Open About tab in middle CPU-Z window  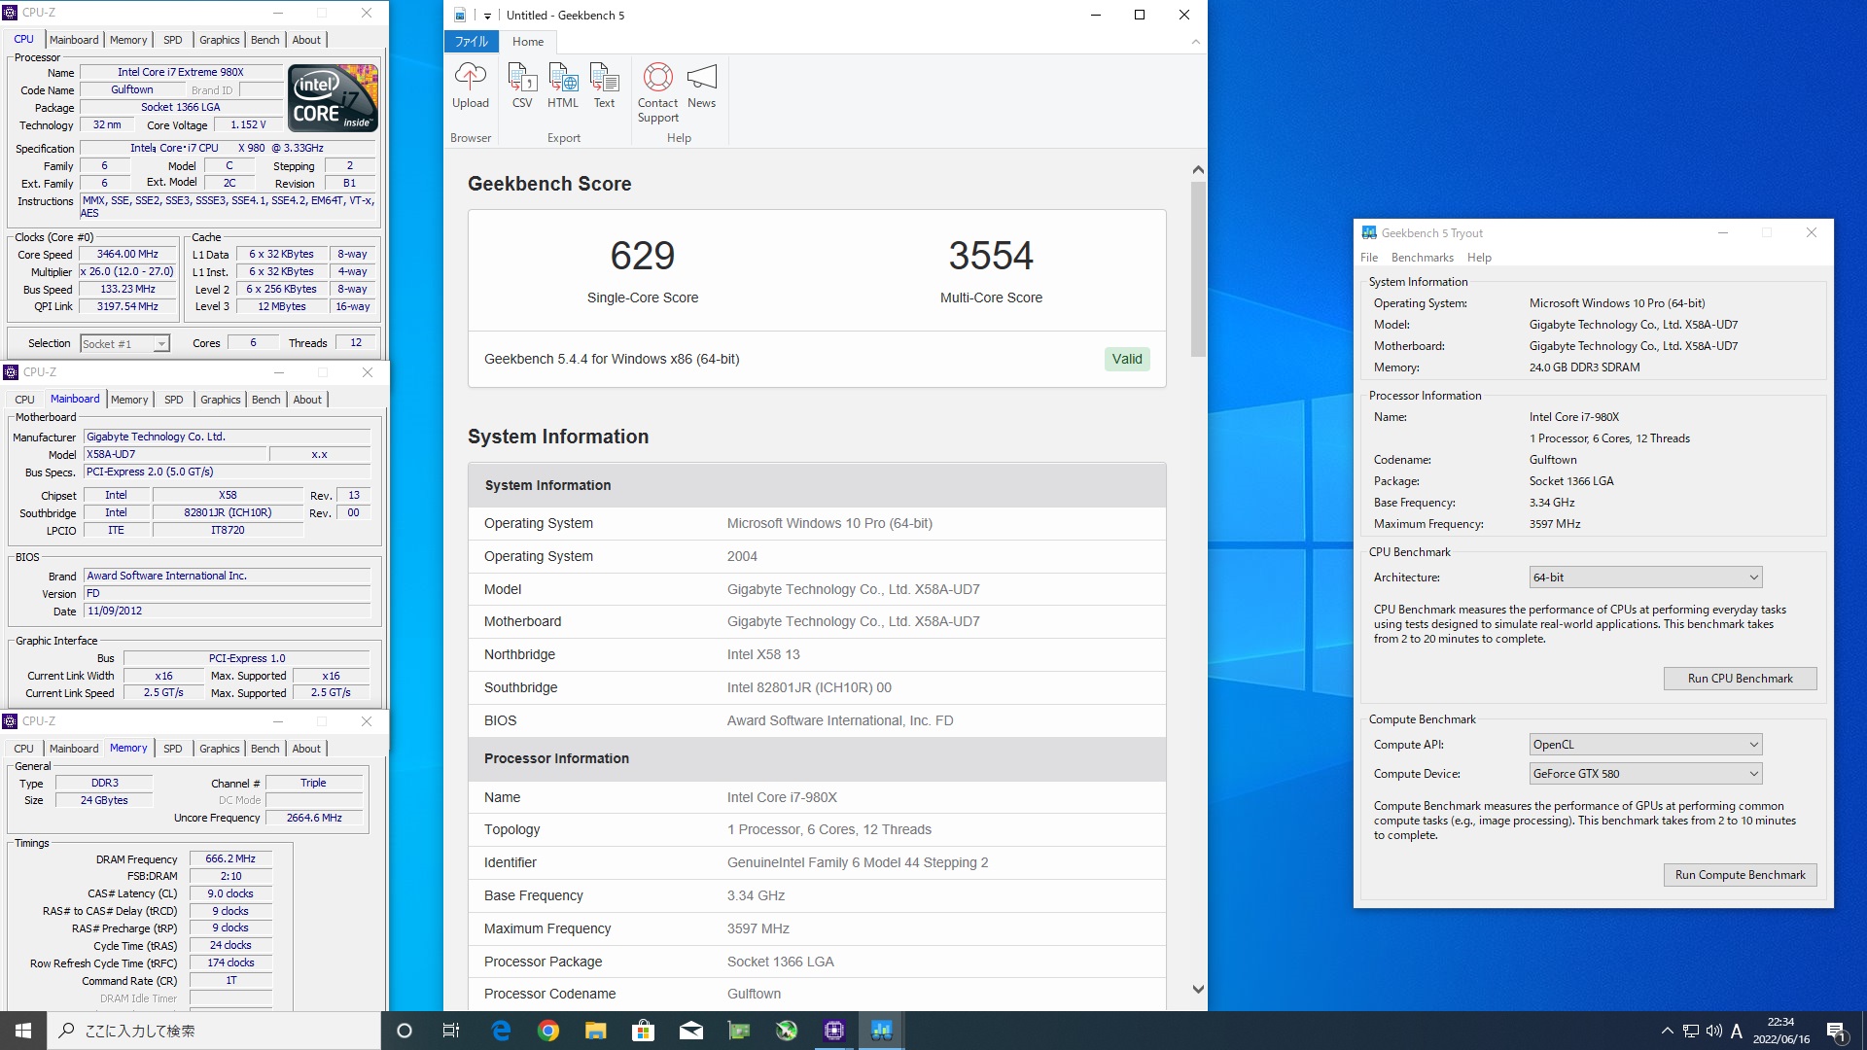pos(307,400)
